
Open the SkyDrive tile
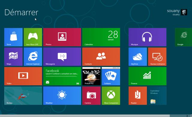(138, 57)
